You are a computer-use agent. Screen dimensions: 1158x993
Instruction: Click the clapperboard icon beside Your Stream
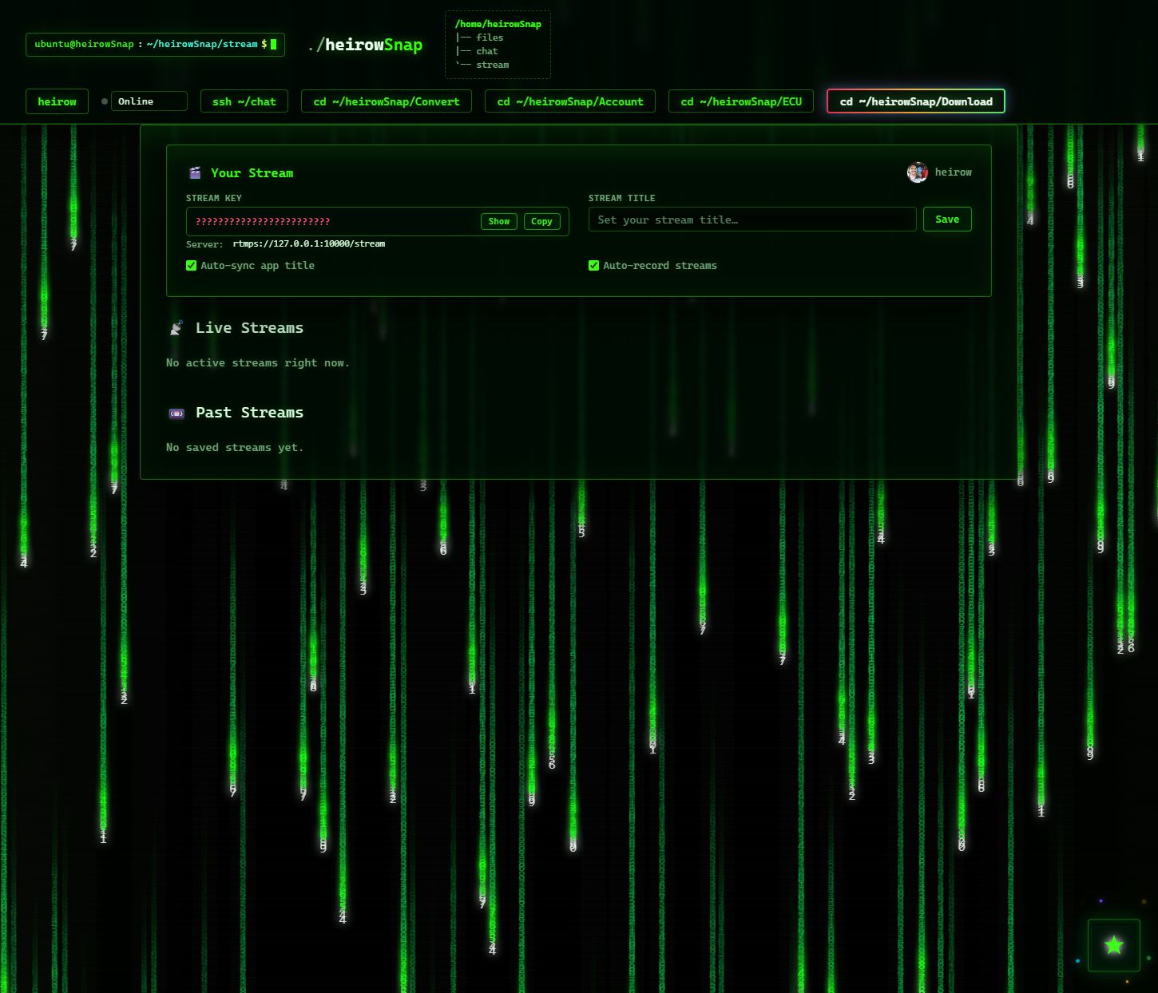click(x=195, y=173)
